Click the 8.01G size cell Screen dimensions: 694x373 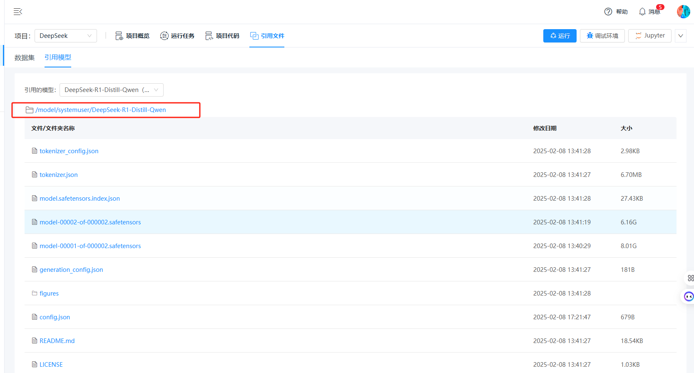[x=629, y=246]
